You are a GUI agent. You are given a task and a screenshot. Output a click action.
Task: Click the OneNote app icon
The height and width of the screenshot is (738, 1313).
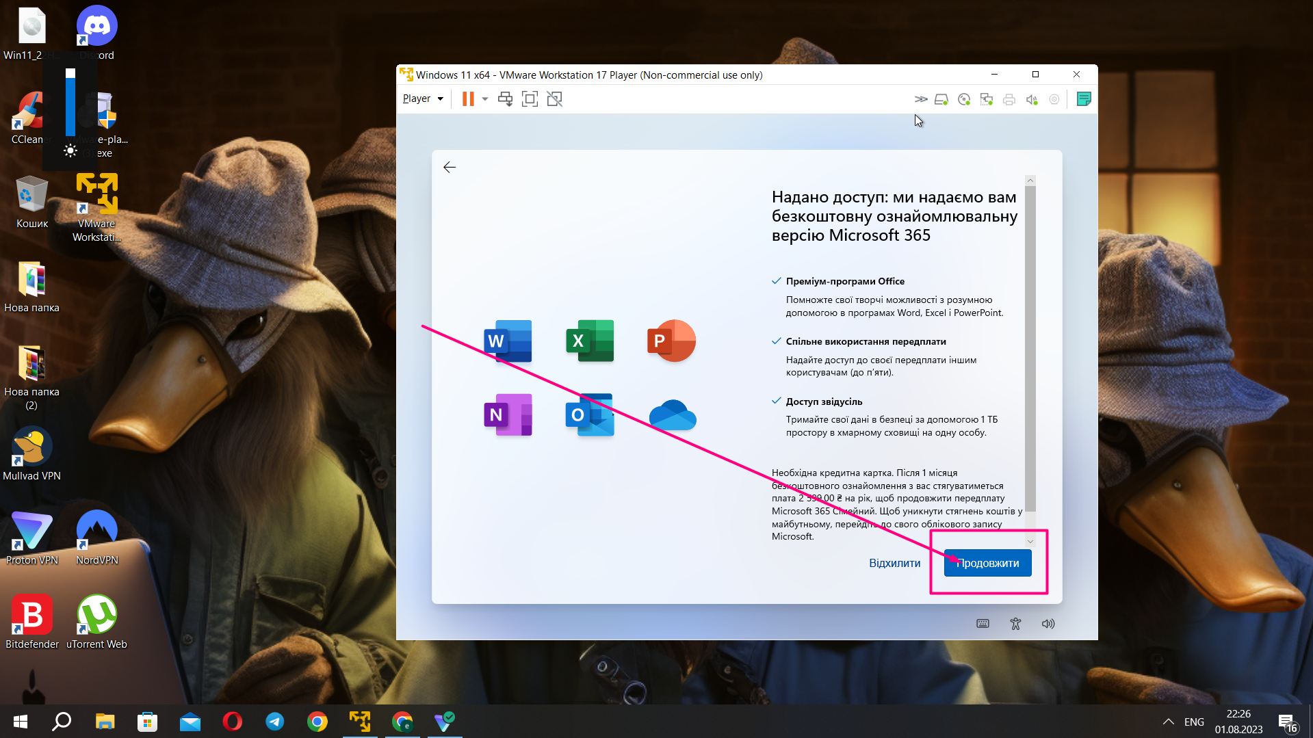pos(508,414)
